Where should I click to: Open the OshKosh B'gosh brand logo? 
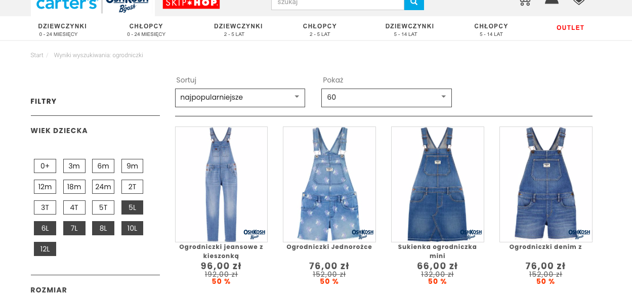128,5
